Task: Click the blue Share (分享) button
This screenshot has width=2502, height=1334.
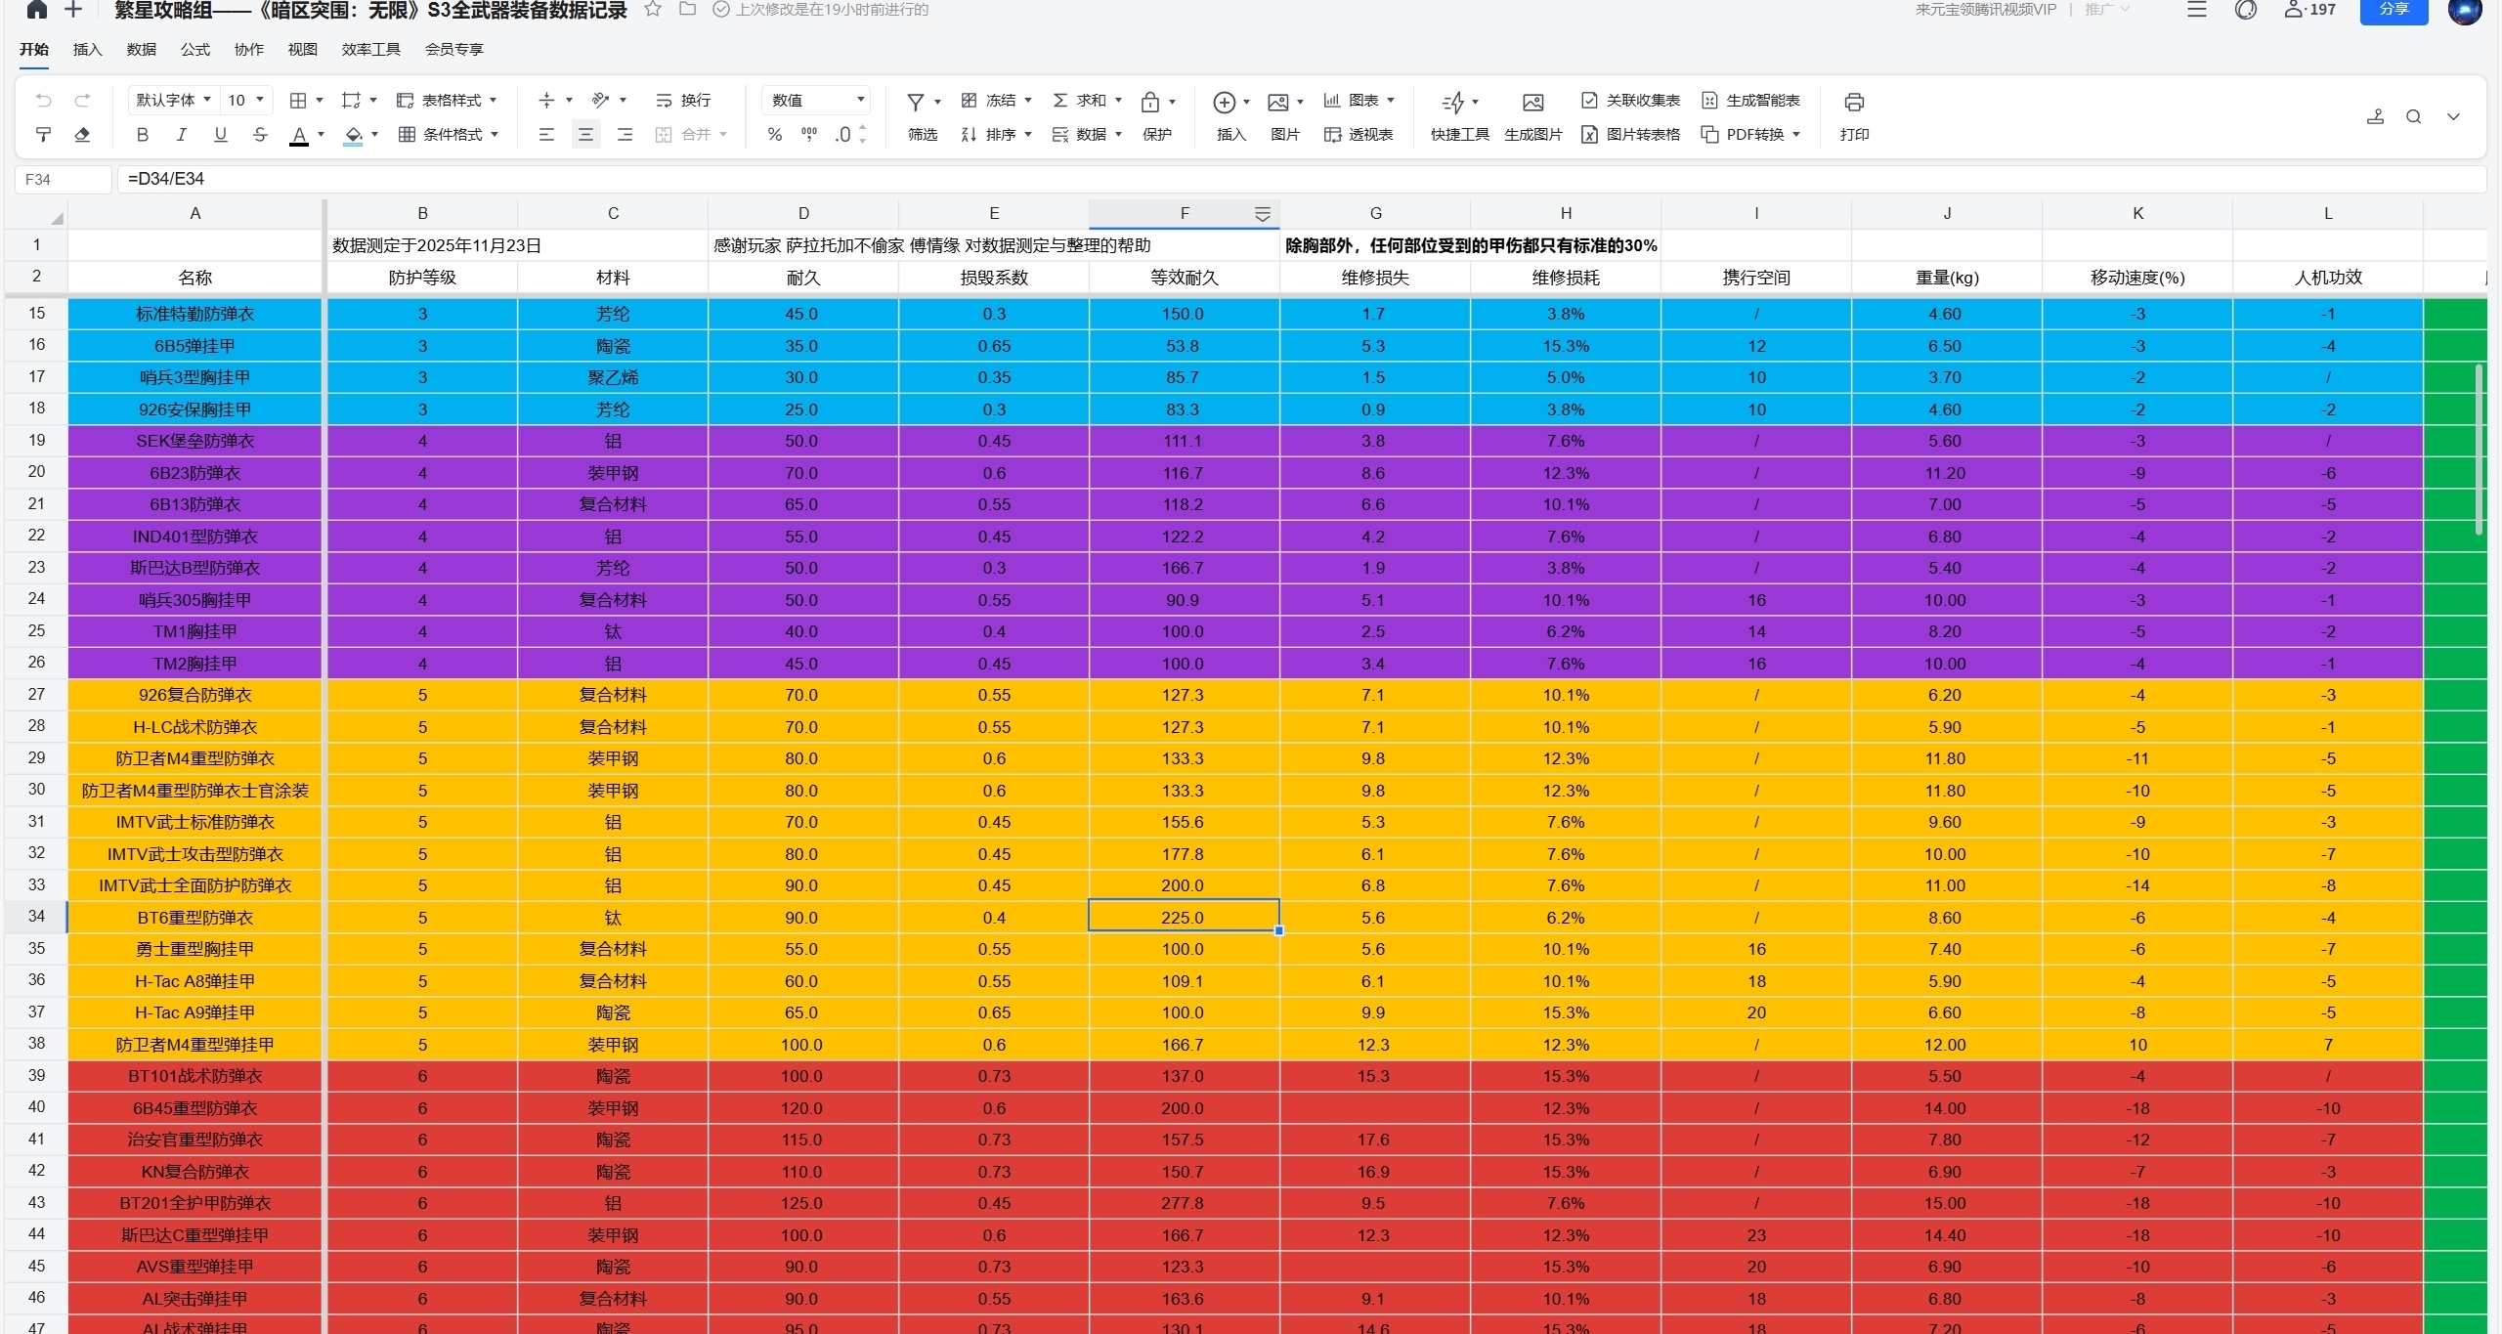Action: pos(2393,10)
